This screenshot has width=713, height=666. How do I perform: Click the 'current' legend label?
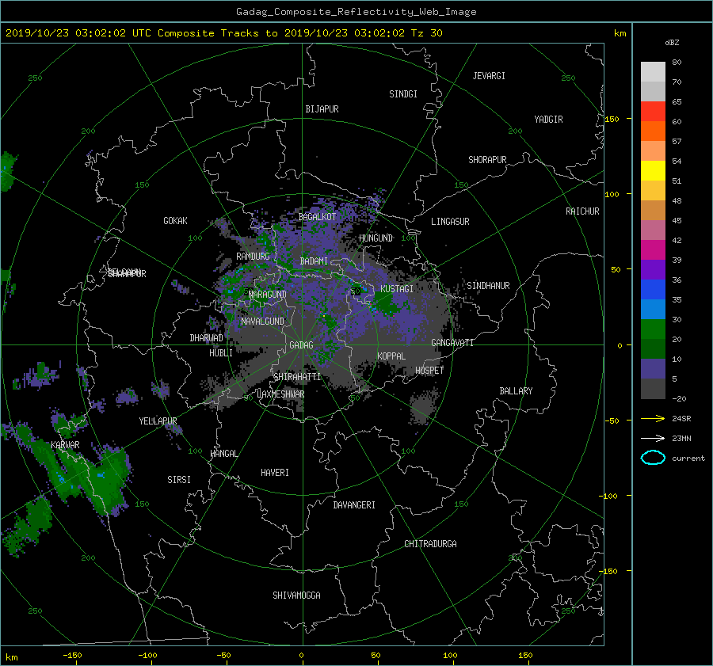click(x=688, y=459)
